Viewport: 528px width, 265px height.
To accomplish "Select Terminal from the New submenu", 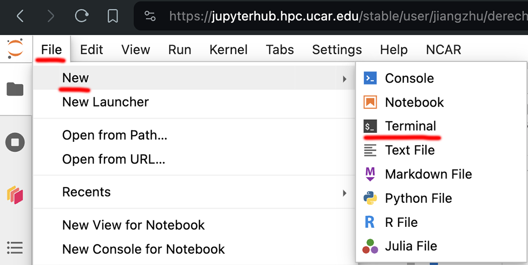I will 410,126.
